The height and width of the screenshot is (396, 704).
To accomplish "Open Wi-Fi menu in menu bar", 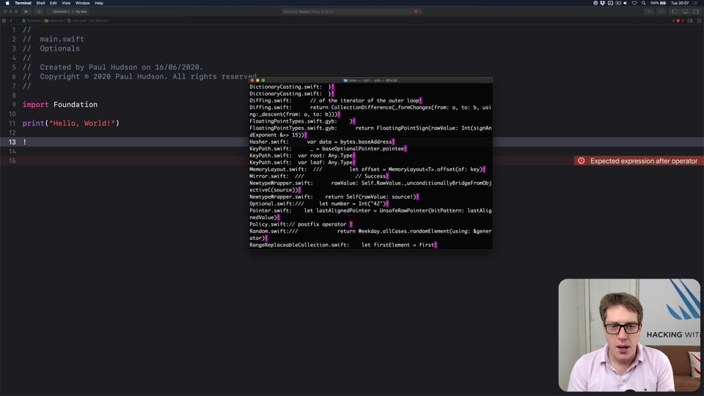I will coord(634,3).
